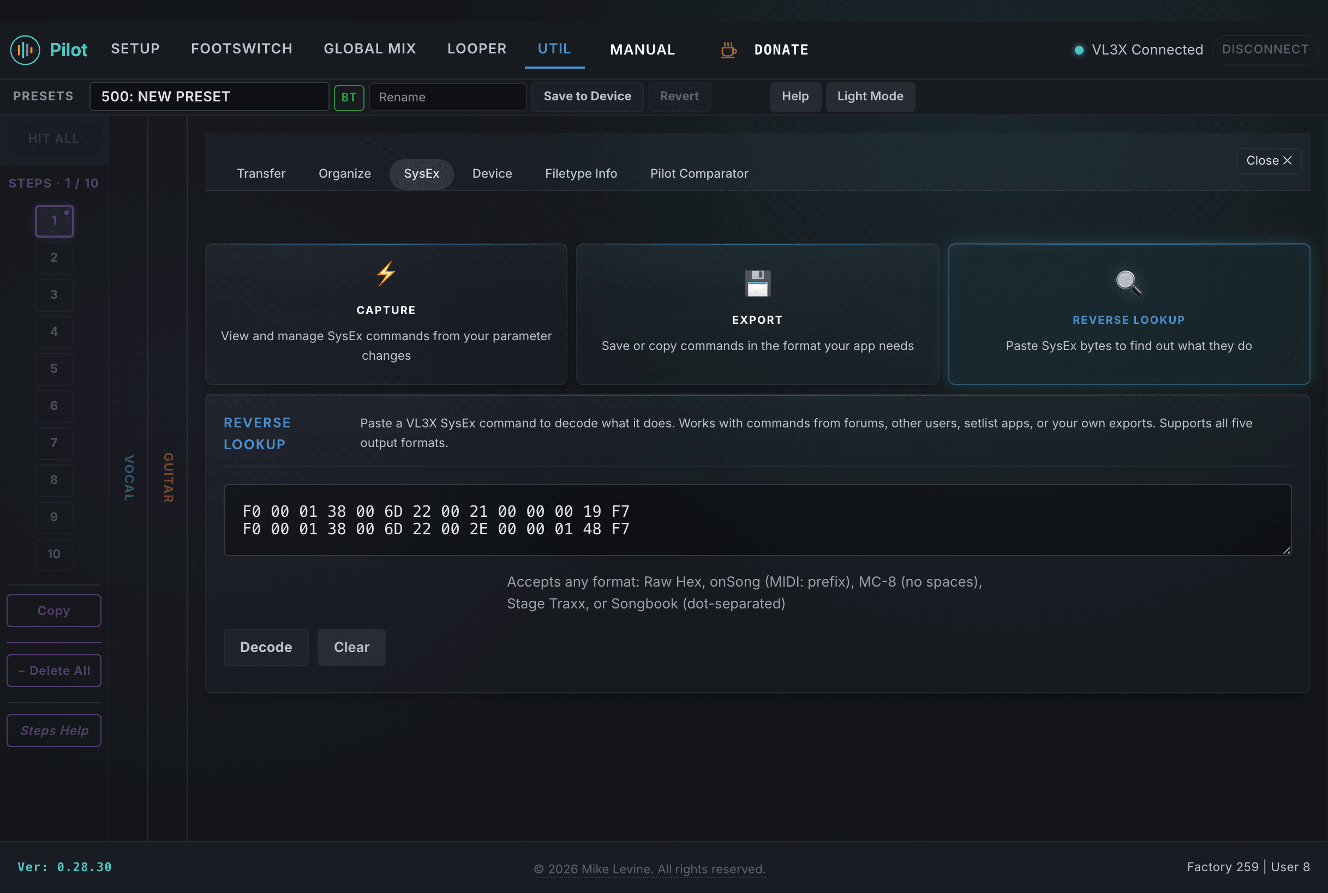This screenshot has width=1328, height=893.
Task: Click the Rename input field
Action: click(447, 97)
